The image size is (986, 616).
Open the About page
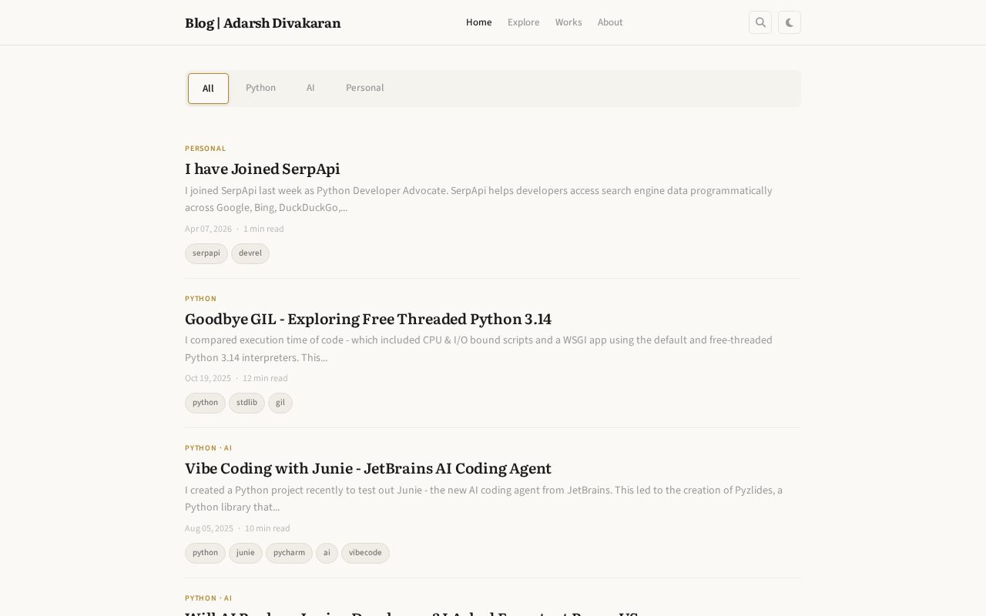[x=610, y=22]
